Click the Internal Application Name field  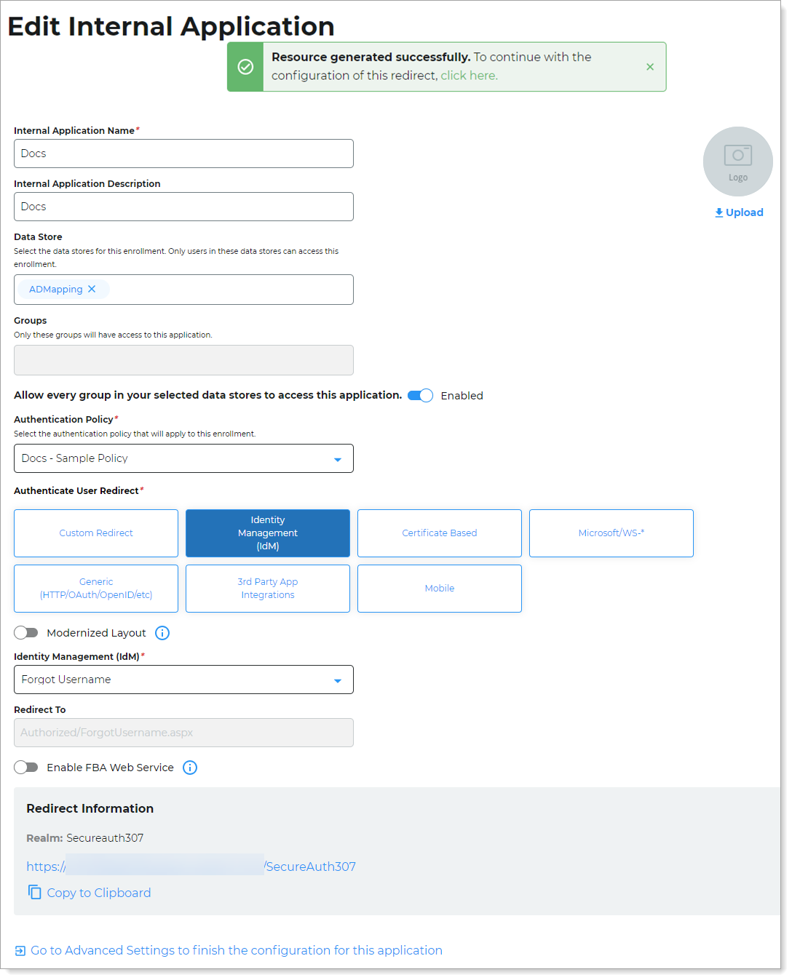tap(183, 154)
